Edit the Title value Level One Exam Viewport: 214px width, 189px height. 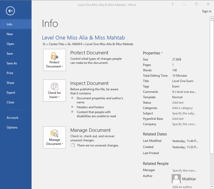(183, 81)
